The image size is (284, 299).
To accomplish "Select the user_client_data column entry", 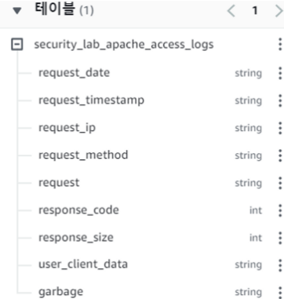I will click(83, 264).
